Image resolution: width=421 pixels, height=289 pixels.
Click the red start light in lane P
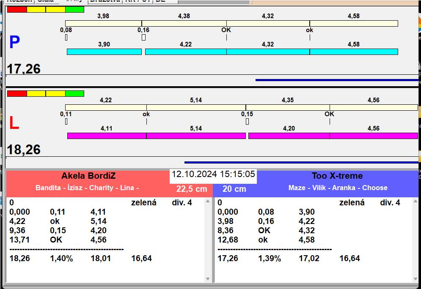(17, 9)
